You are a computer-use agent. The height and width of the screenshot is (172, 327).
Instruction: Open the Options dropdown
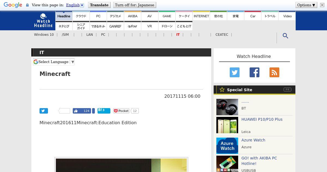pos(306,5)
